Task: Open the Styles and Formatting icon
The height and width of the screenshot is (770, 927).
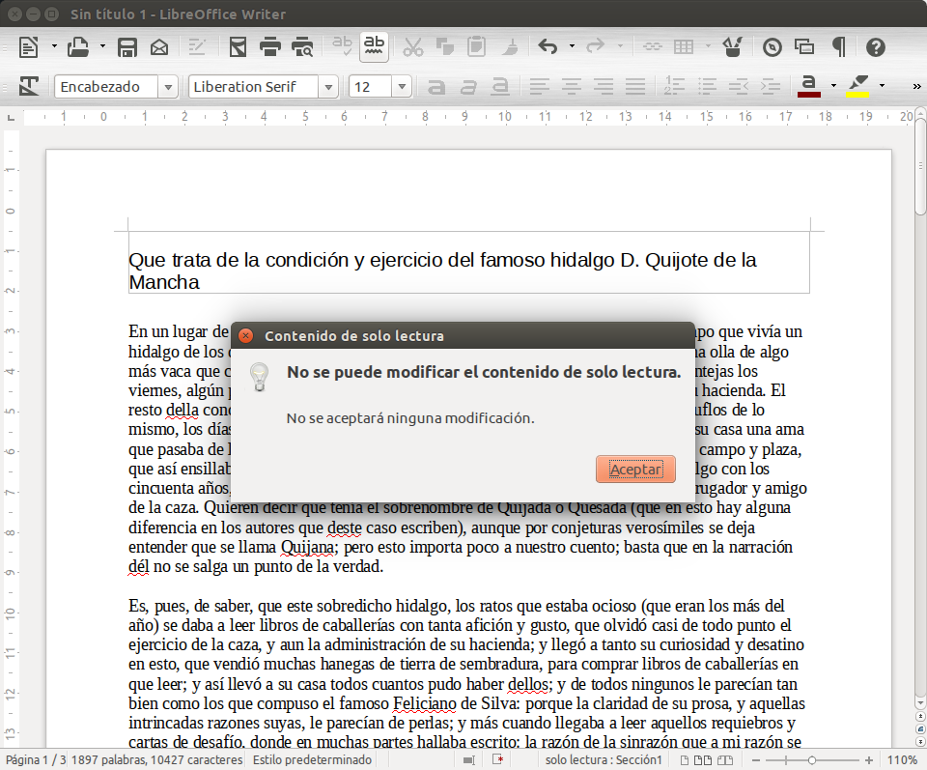Action: (x=28, y=86)
